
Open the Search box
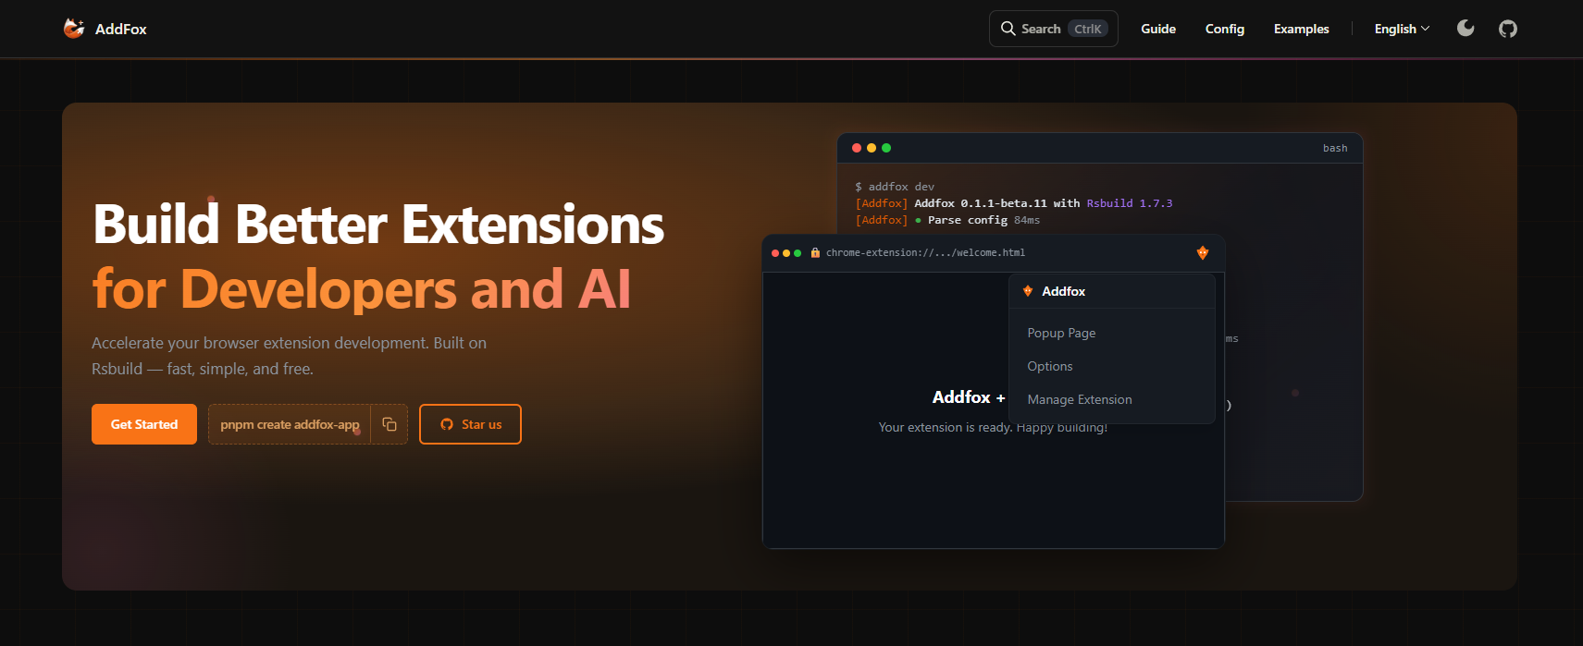1053,29
